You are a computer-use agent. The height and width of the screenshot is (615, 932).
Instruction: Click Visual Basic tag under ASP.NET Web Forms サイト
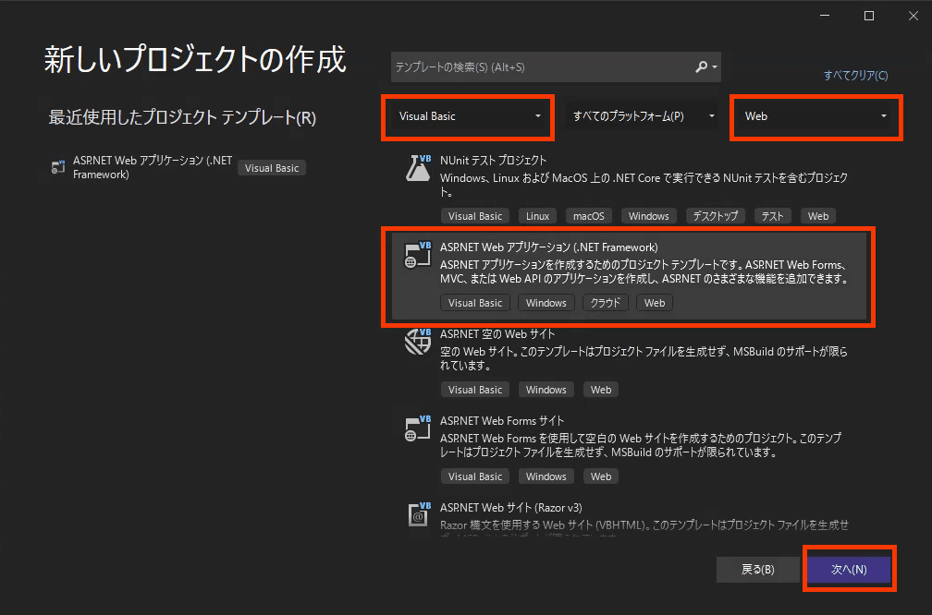(x=475, y=476)
